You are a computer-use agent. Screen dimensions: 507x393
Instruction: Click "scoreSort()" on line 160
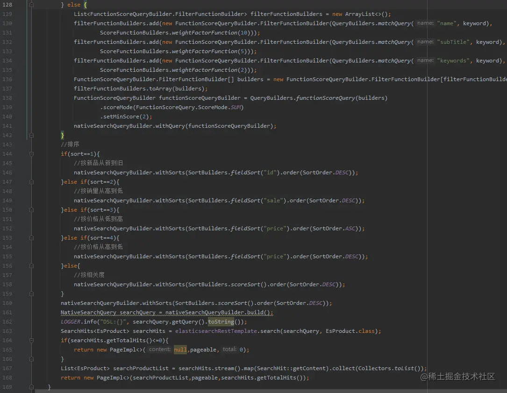(236, 303)
